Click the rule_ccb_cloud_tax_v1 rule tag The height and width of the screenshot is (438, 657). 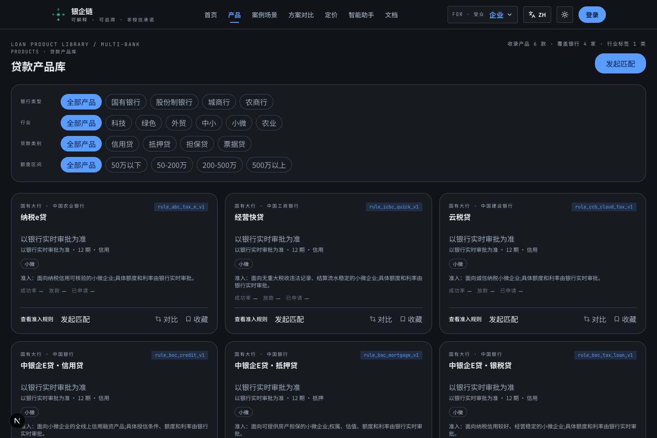tap(604, 207)
